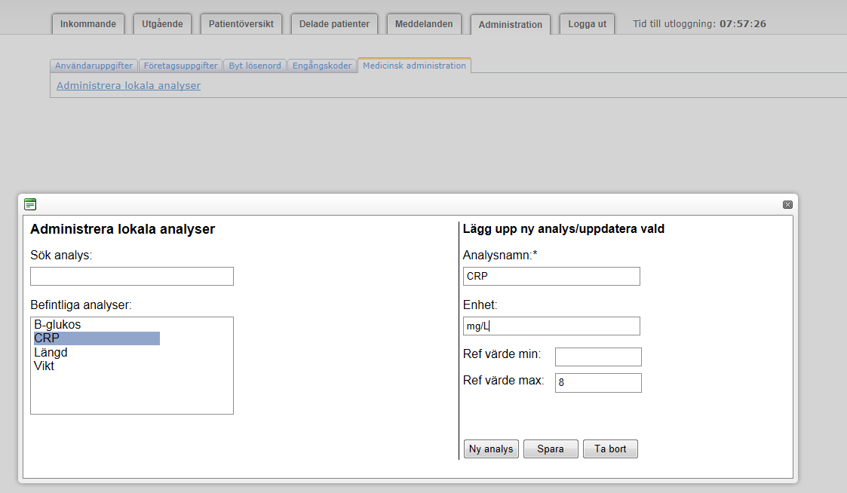Click the Ny analys button
Viewport: 847px width, 493px height.
(x=491, y=449)
